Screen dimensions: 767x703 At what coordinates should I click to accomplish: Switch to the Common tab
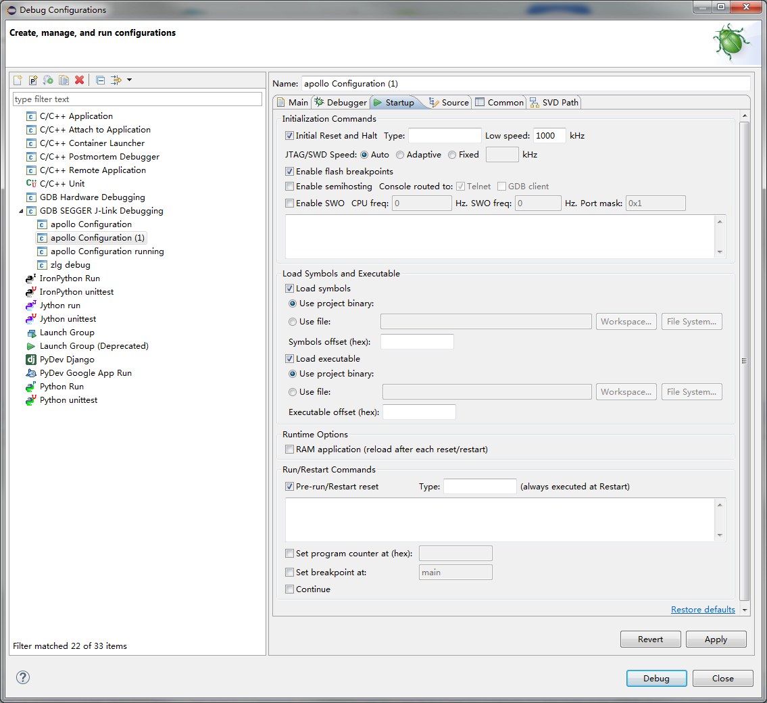tap(499, 102)
